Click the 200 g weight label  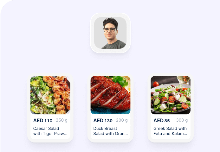click(122, 120)
